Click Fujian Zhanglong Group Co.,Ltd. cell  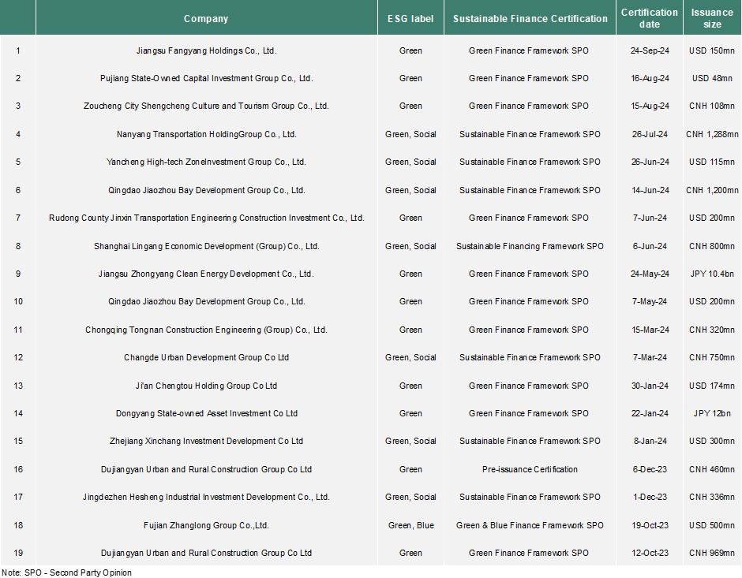click(x=206, y=525)
